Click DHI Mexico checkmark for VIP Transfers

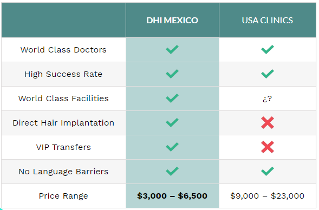coord(172,147)
